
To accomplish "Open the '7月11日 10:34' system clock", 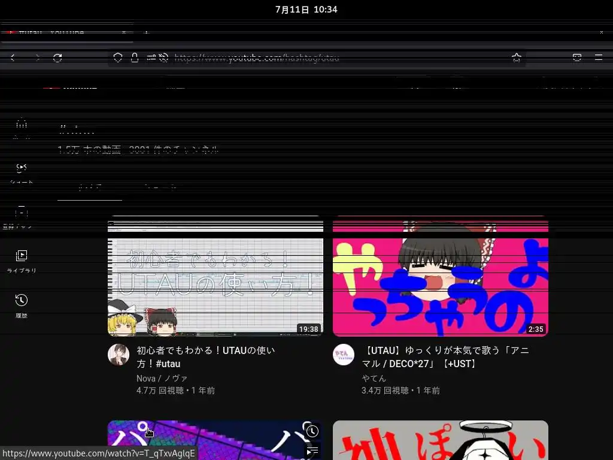I will (x=306, y=10).
